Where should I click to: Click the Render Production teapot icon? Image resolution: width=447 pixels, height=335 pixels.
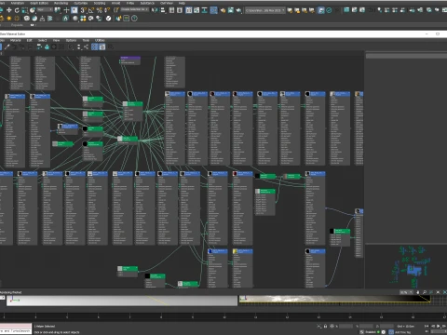click(238, 10)
